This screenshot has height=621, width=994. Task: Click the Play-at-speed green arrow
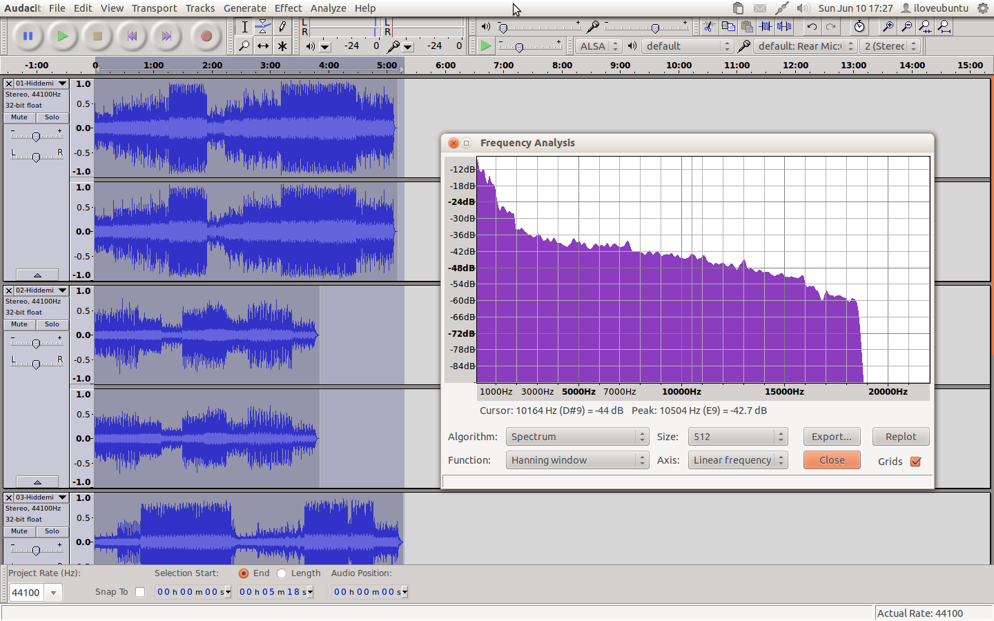coord(486,46)
